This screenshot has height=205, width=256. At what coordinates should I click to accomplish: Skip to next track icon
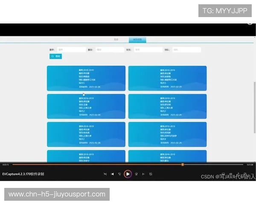(143, 174)
